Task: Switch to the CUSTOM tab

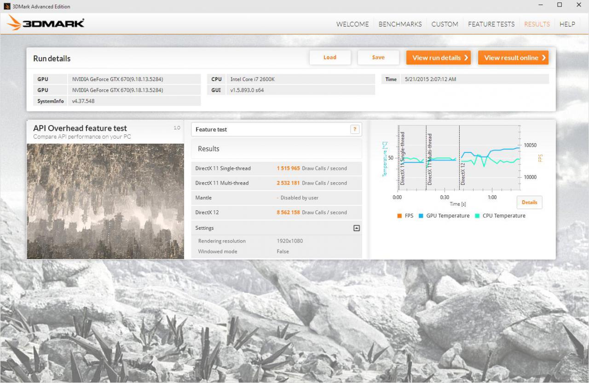Action: tap(445, 24)
